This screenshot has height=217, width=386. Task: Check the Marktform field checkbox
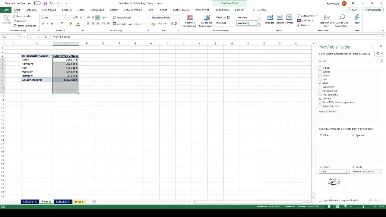coord(320,87)
